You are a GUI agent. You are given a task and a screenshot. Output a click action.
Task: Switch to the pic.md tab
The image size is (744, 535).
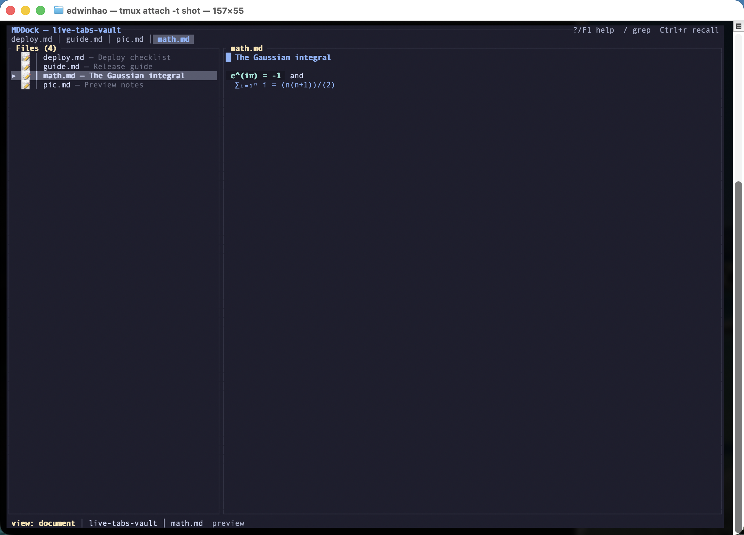tap(130, 39)
